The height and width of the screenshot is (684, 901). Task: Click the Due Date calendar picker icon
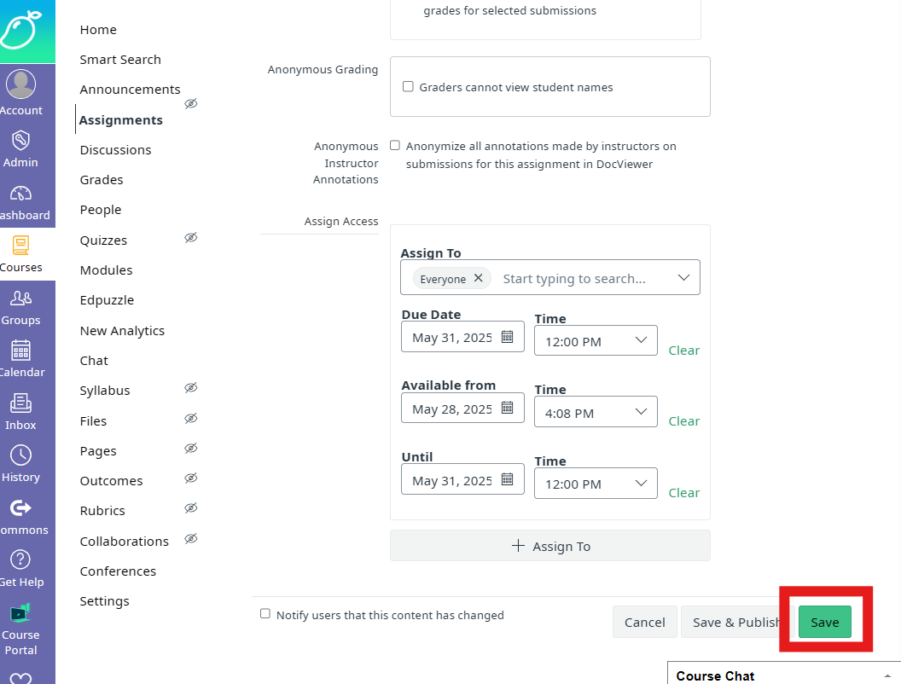click(x=507, y=337)
